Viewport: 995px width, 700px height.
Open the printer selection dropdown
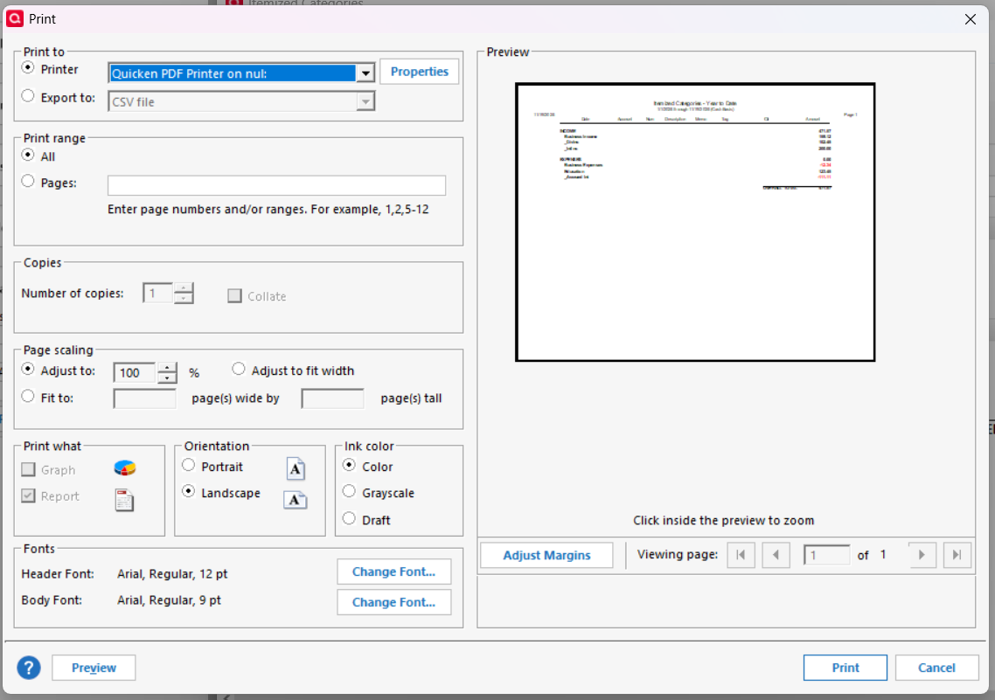[x=365, y=73]
